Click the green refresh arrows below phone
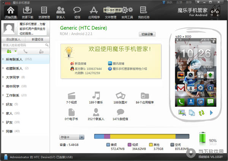The image size is (228, 161). pyautogui.click(x=201, y=113)
